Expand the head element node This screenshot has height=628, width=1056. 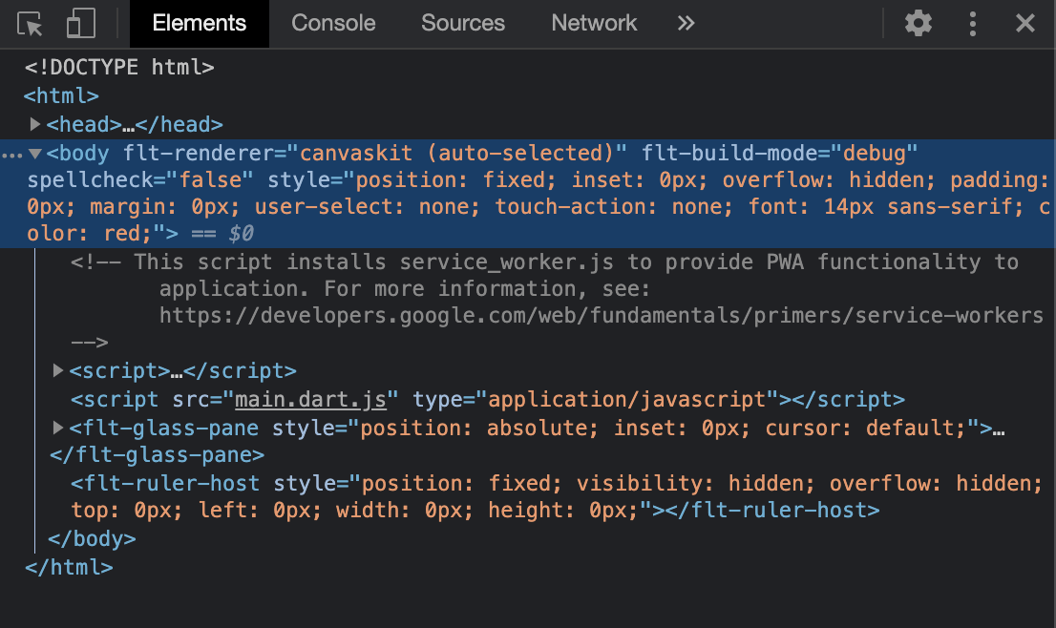(x=35, y=124)
